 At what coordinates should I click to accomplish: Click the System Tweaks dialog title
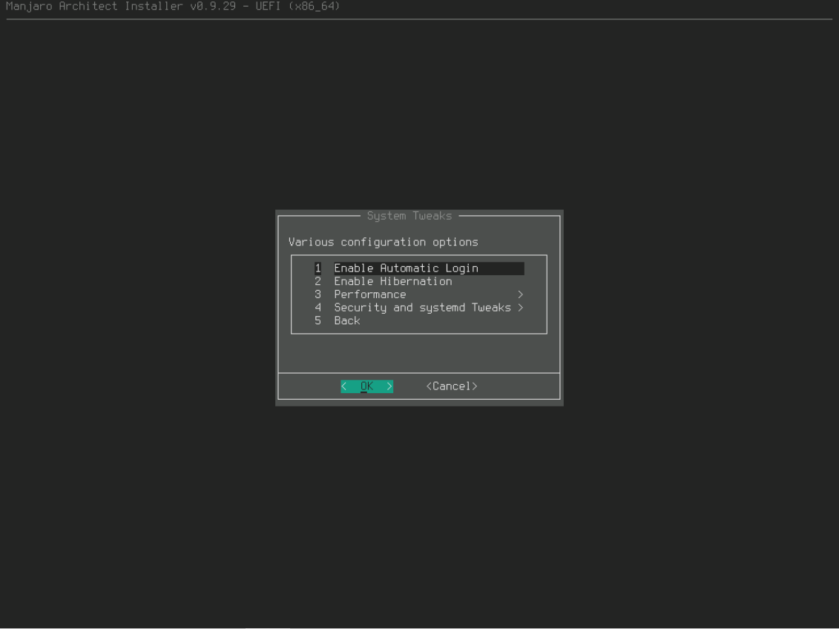pyautogui.click(x=409, y=216)
